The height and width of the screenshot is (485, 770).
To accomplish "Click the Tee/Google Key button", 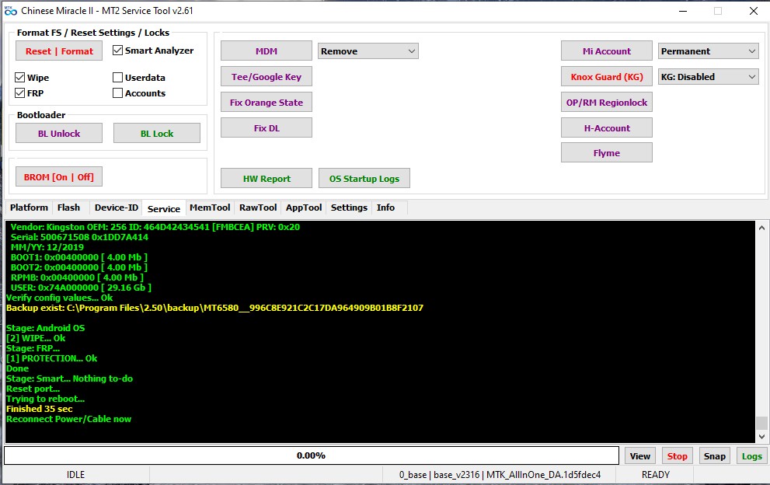I will pyautogui.click(x=267, y=77).
